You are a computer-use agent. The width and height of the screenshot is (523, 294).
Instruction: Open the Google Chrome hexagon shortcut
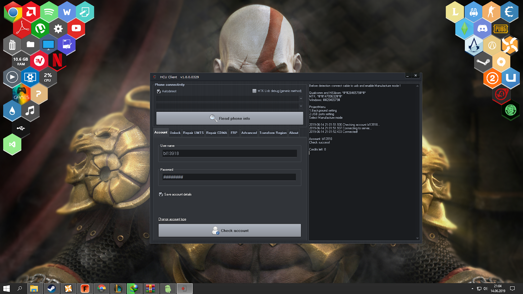tap(13, 12)
